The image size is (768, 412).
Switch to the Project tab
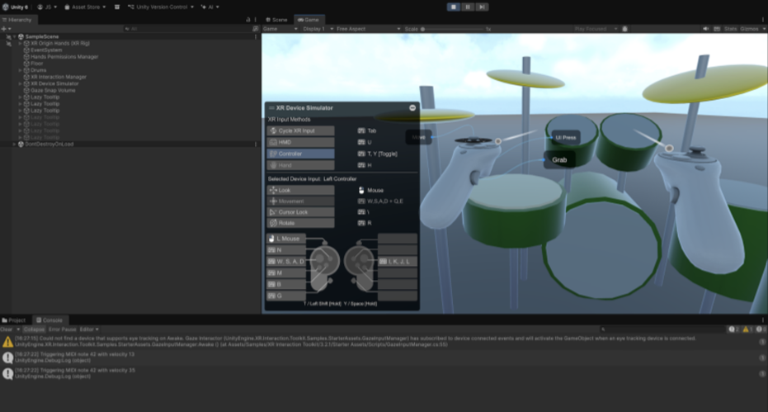(x=14, y=320)
